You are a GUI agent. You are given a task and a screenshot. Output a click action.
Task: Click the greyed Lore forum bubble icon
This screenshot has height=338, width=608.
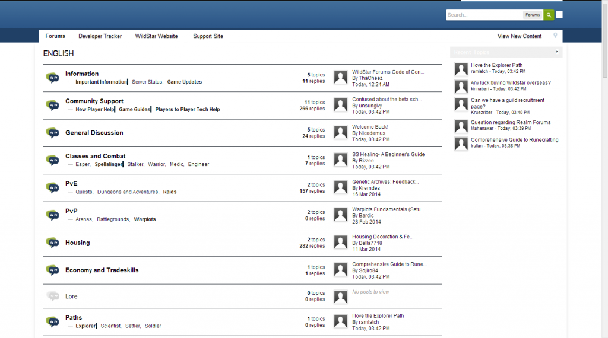coord(53,296)
